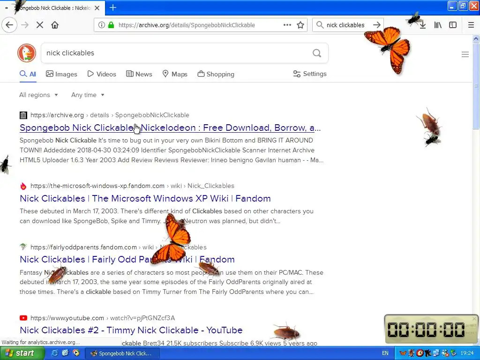This screenshot has height=360, width=480.
Task: Click the taskbar clock showing 19:24
Action: 467,353
